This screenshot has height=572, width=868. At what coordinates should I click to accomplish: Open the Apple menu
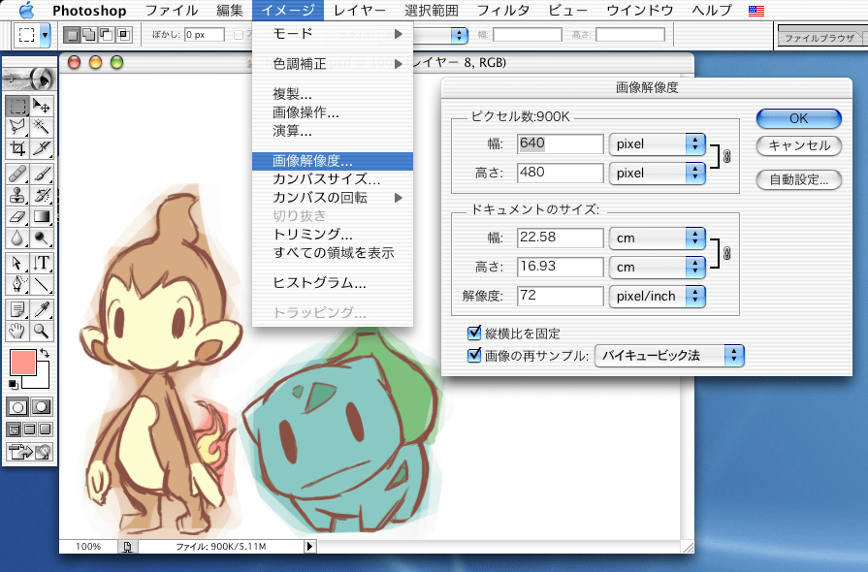coord(26,10)
